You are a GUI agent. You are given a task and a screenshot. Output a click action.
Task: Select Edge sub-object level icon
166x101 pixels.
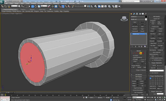pos(136,53)
